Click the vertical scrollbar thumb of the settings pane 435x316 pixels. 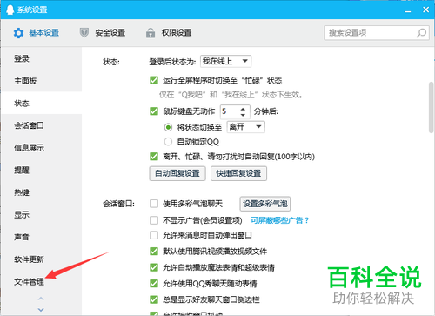point(432,107)
